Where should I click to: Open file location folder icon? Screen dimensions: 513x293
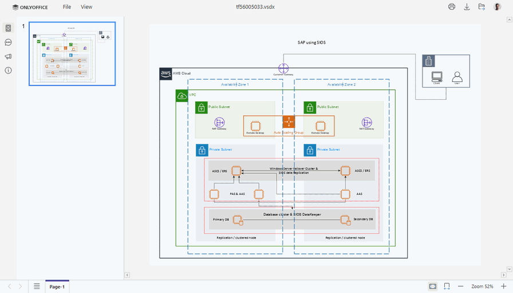coord(482,7)
